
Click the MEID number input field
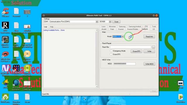(x=124, y=64)
